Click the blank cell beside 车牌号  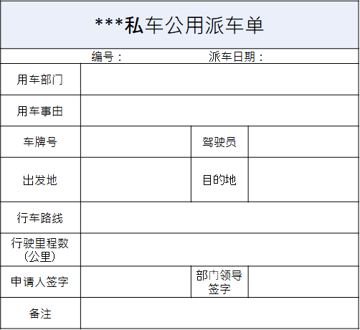[136, 142]
